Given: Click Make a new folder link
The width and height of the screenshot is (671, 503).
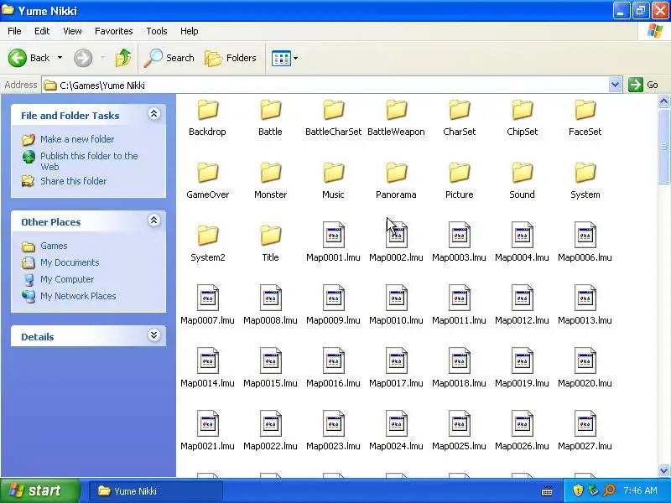Looking at the screenshot, I should [77, 139].
